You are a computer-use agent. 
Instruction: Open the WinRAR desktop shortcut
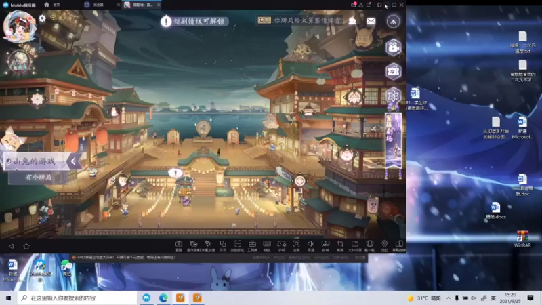click(522, 239)
